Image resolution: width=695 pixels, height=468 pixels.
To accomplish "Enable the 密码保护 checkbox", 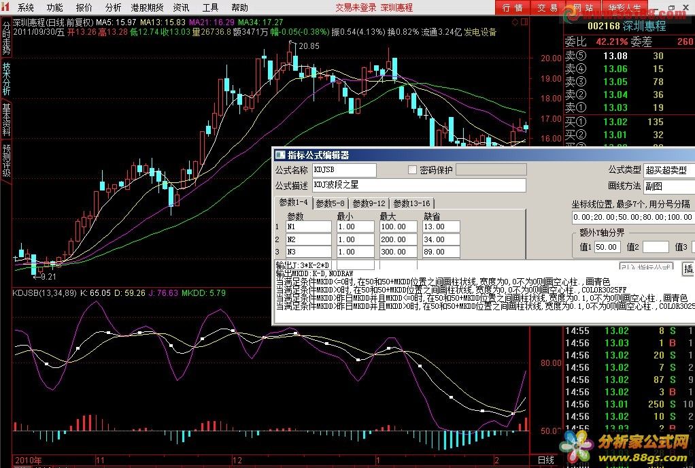I will tap(412, 170).
